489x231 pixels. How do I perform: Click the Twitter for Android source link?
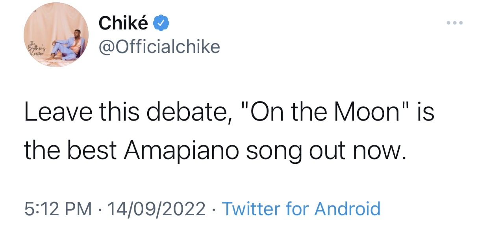[301, 209]
